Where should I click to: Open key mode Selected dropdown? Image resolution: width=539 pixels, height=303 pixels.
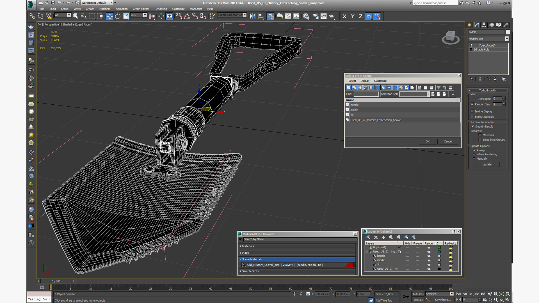tap(452, 294)
